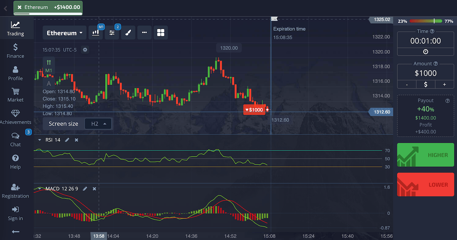
Task: Remove the MACD indicator
Action: [x=94, y=189]
